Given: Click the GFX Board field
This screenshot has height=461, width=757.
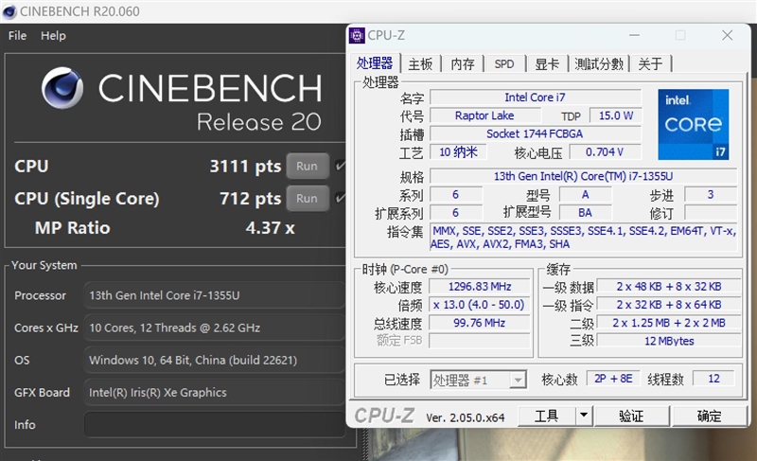Looking at the screenshot, I should (215, 393).
